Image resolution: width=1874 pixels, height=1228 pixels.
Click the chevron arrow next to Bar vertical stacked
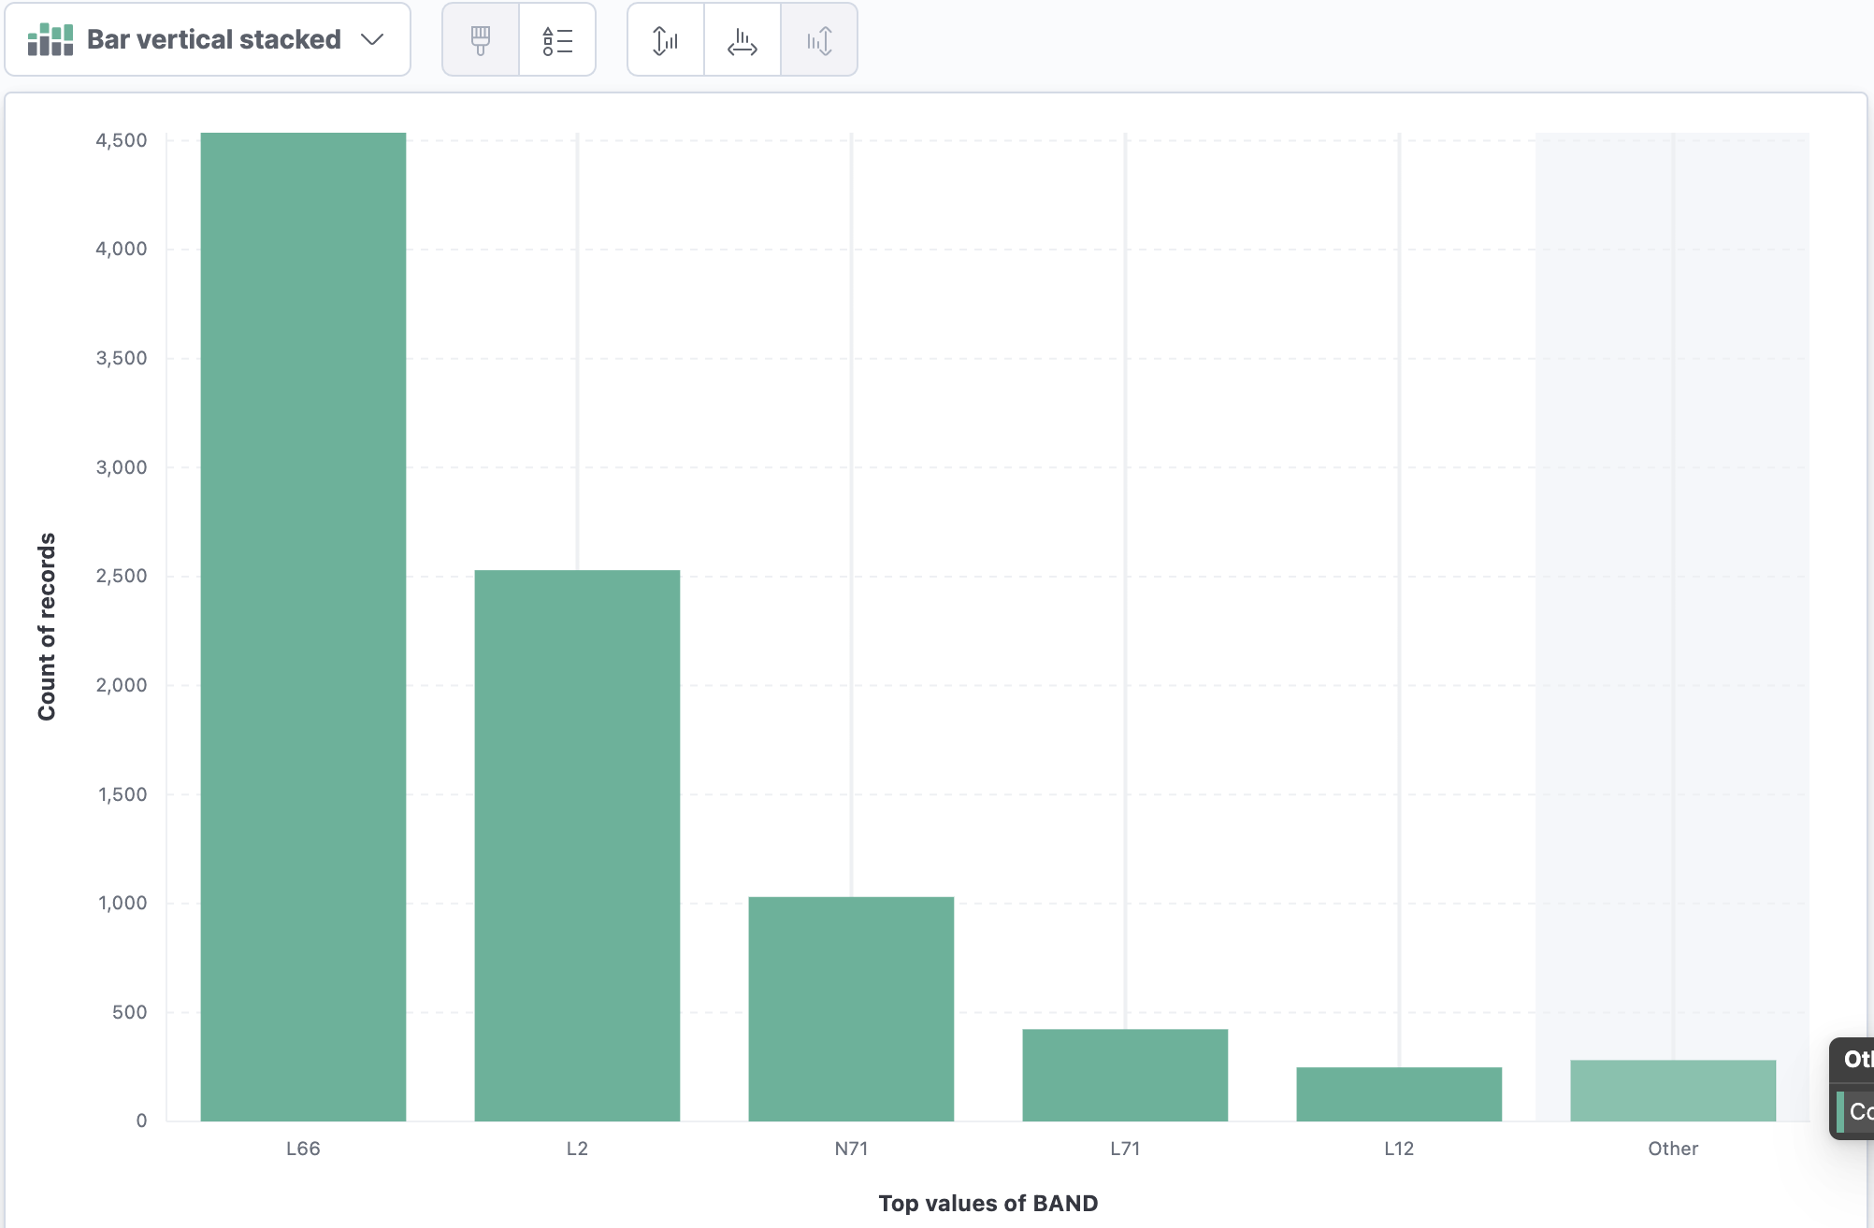tap(372, 39)
